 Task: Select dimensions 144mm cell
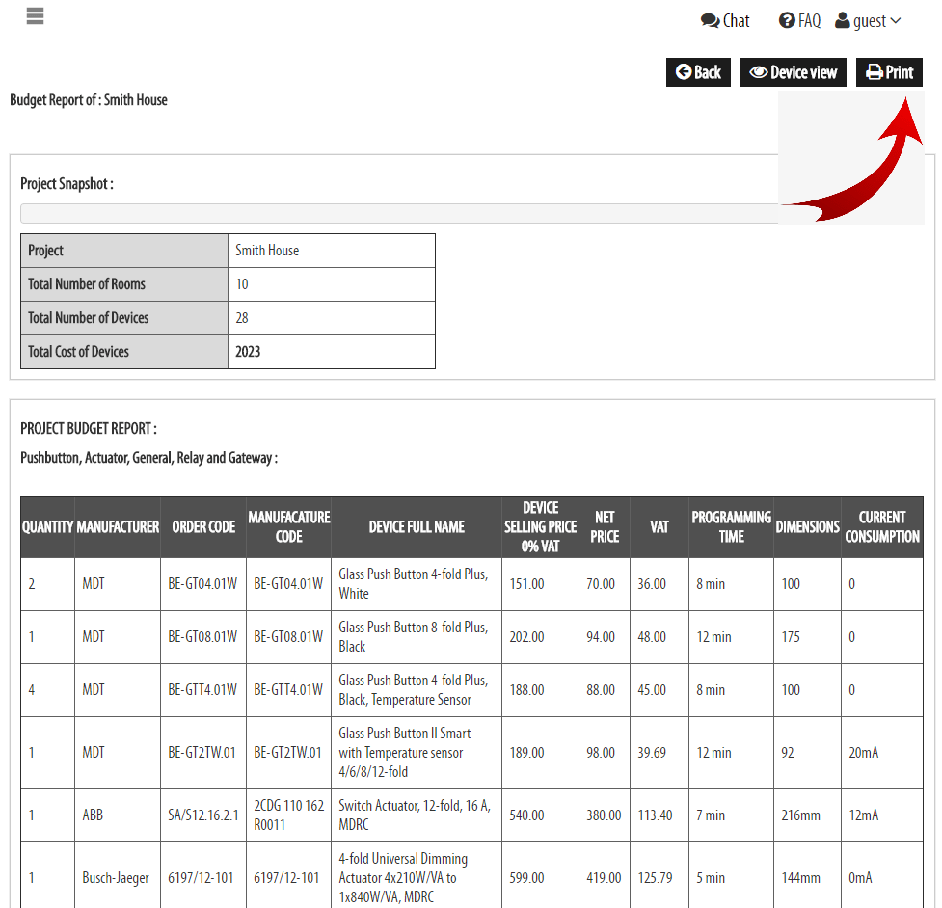click(807, 877)
